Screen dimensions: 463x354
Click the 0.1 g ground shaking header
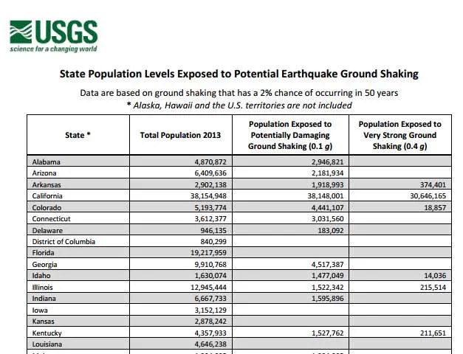[290, 135]
